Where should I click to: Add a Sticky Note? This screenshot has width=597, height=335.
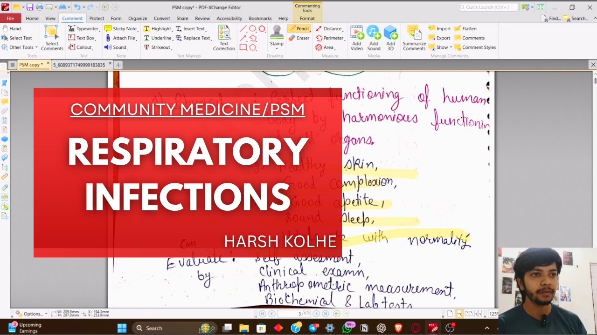[x=121, y=28]
